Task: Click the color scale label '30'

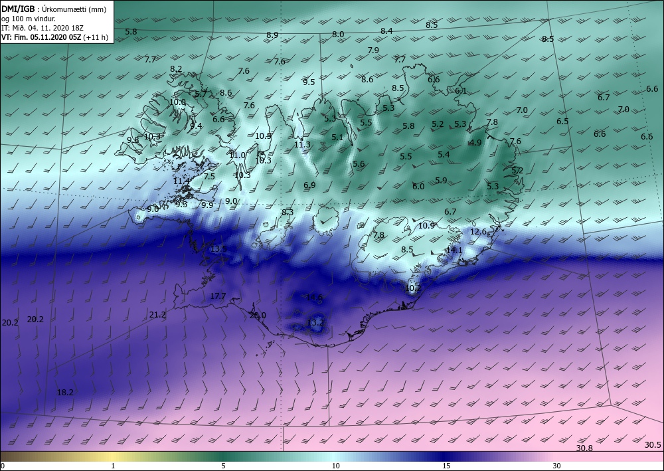Action: click(x=556, y=466)
